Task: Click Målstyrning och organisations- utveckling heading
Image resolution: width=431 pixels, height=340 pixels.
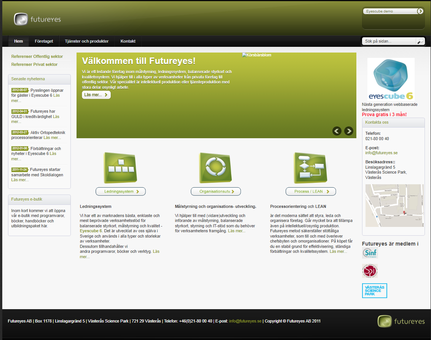Action: (215, 206)
